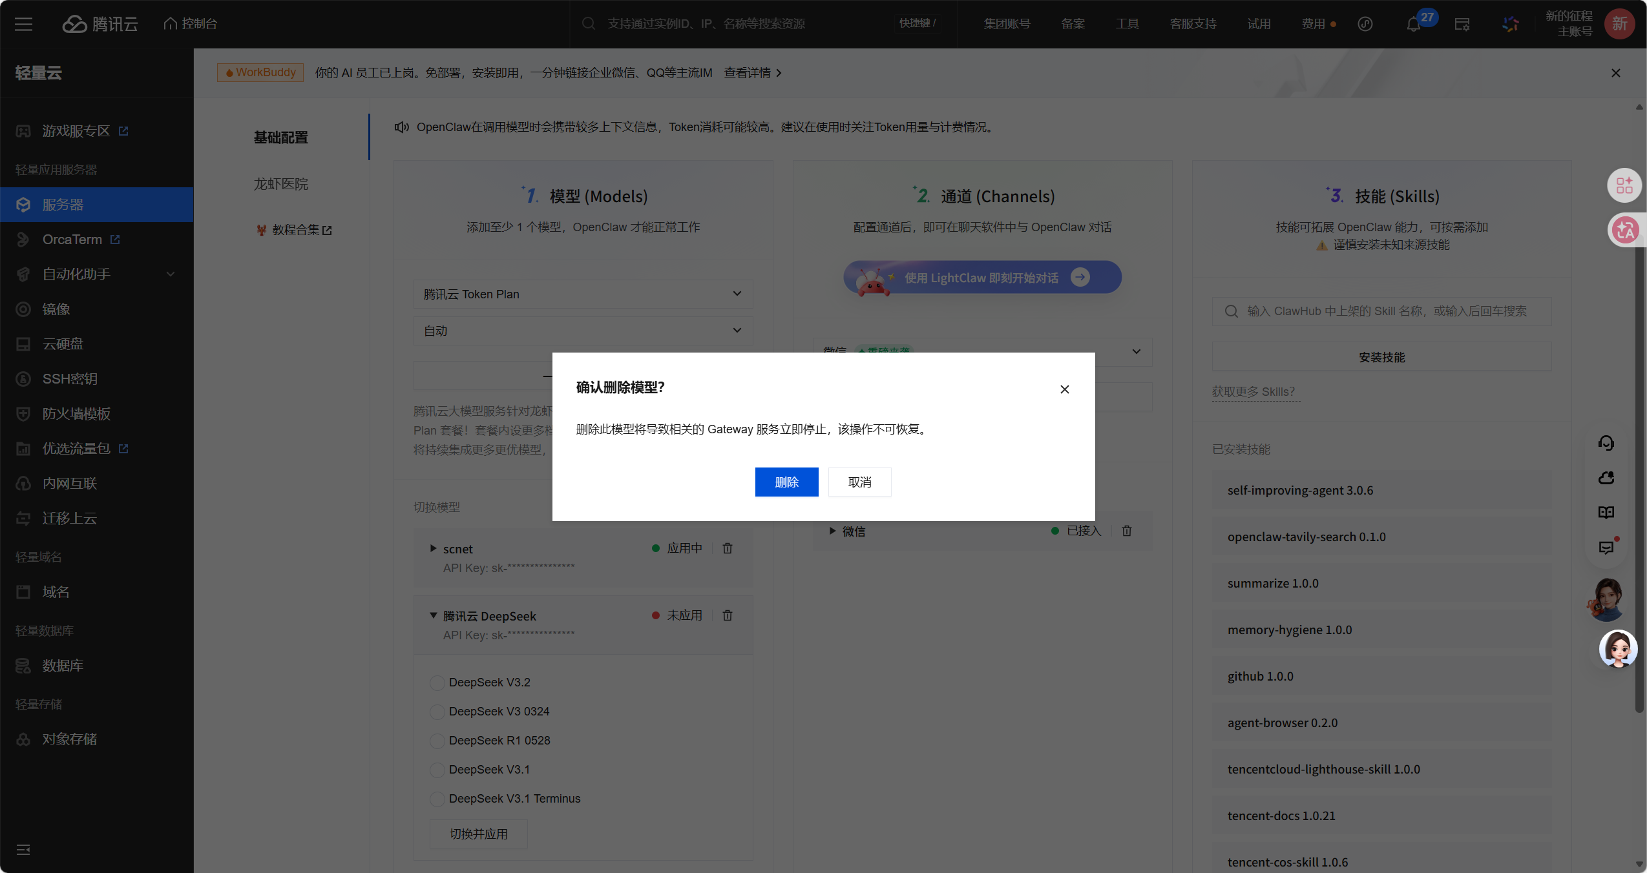The width and height of the screenshot is (1647, 873).
Task: Click the customer service headset icon
Action: 1606,443
